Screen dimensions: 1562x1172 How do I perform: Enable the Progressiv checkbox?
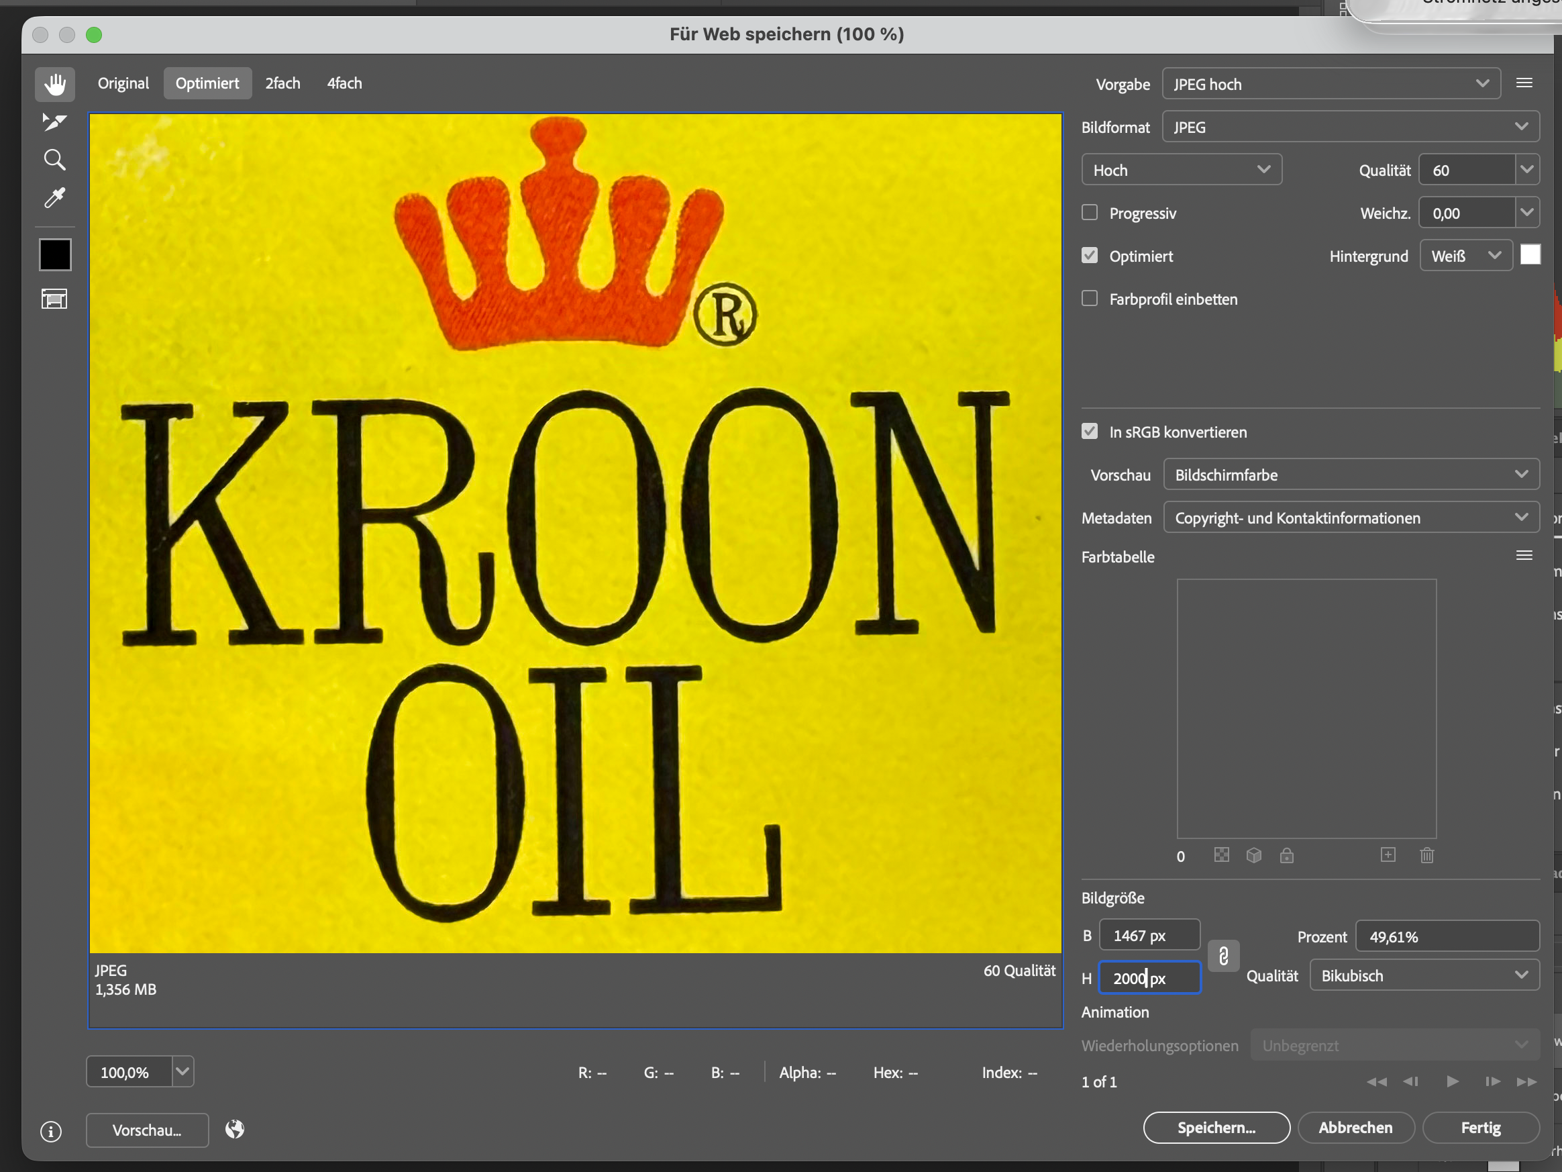coord(1090,213)
